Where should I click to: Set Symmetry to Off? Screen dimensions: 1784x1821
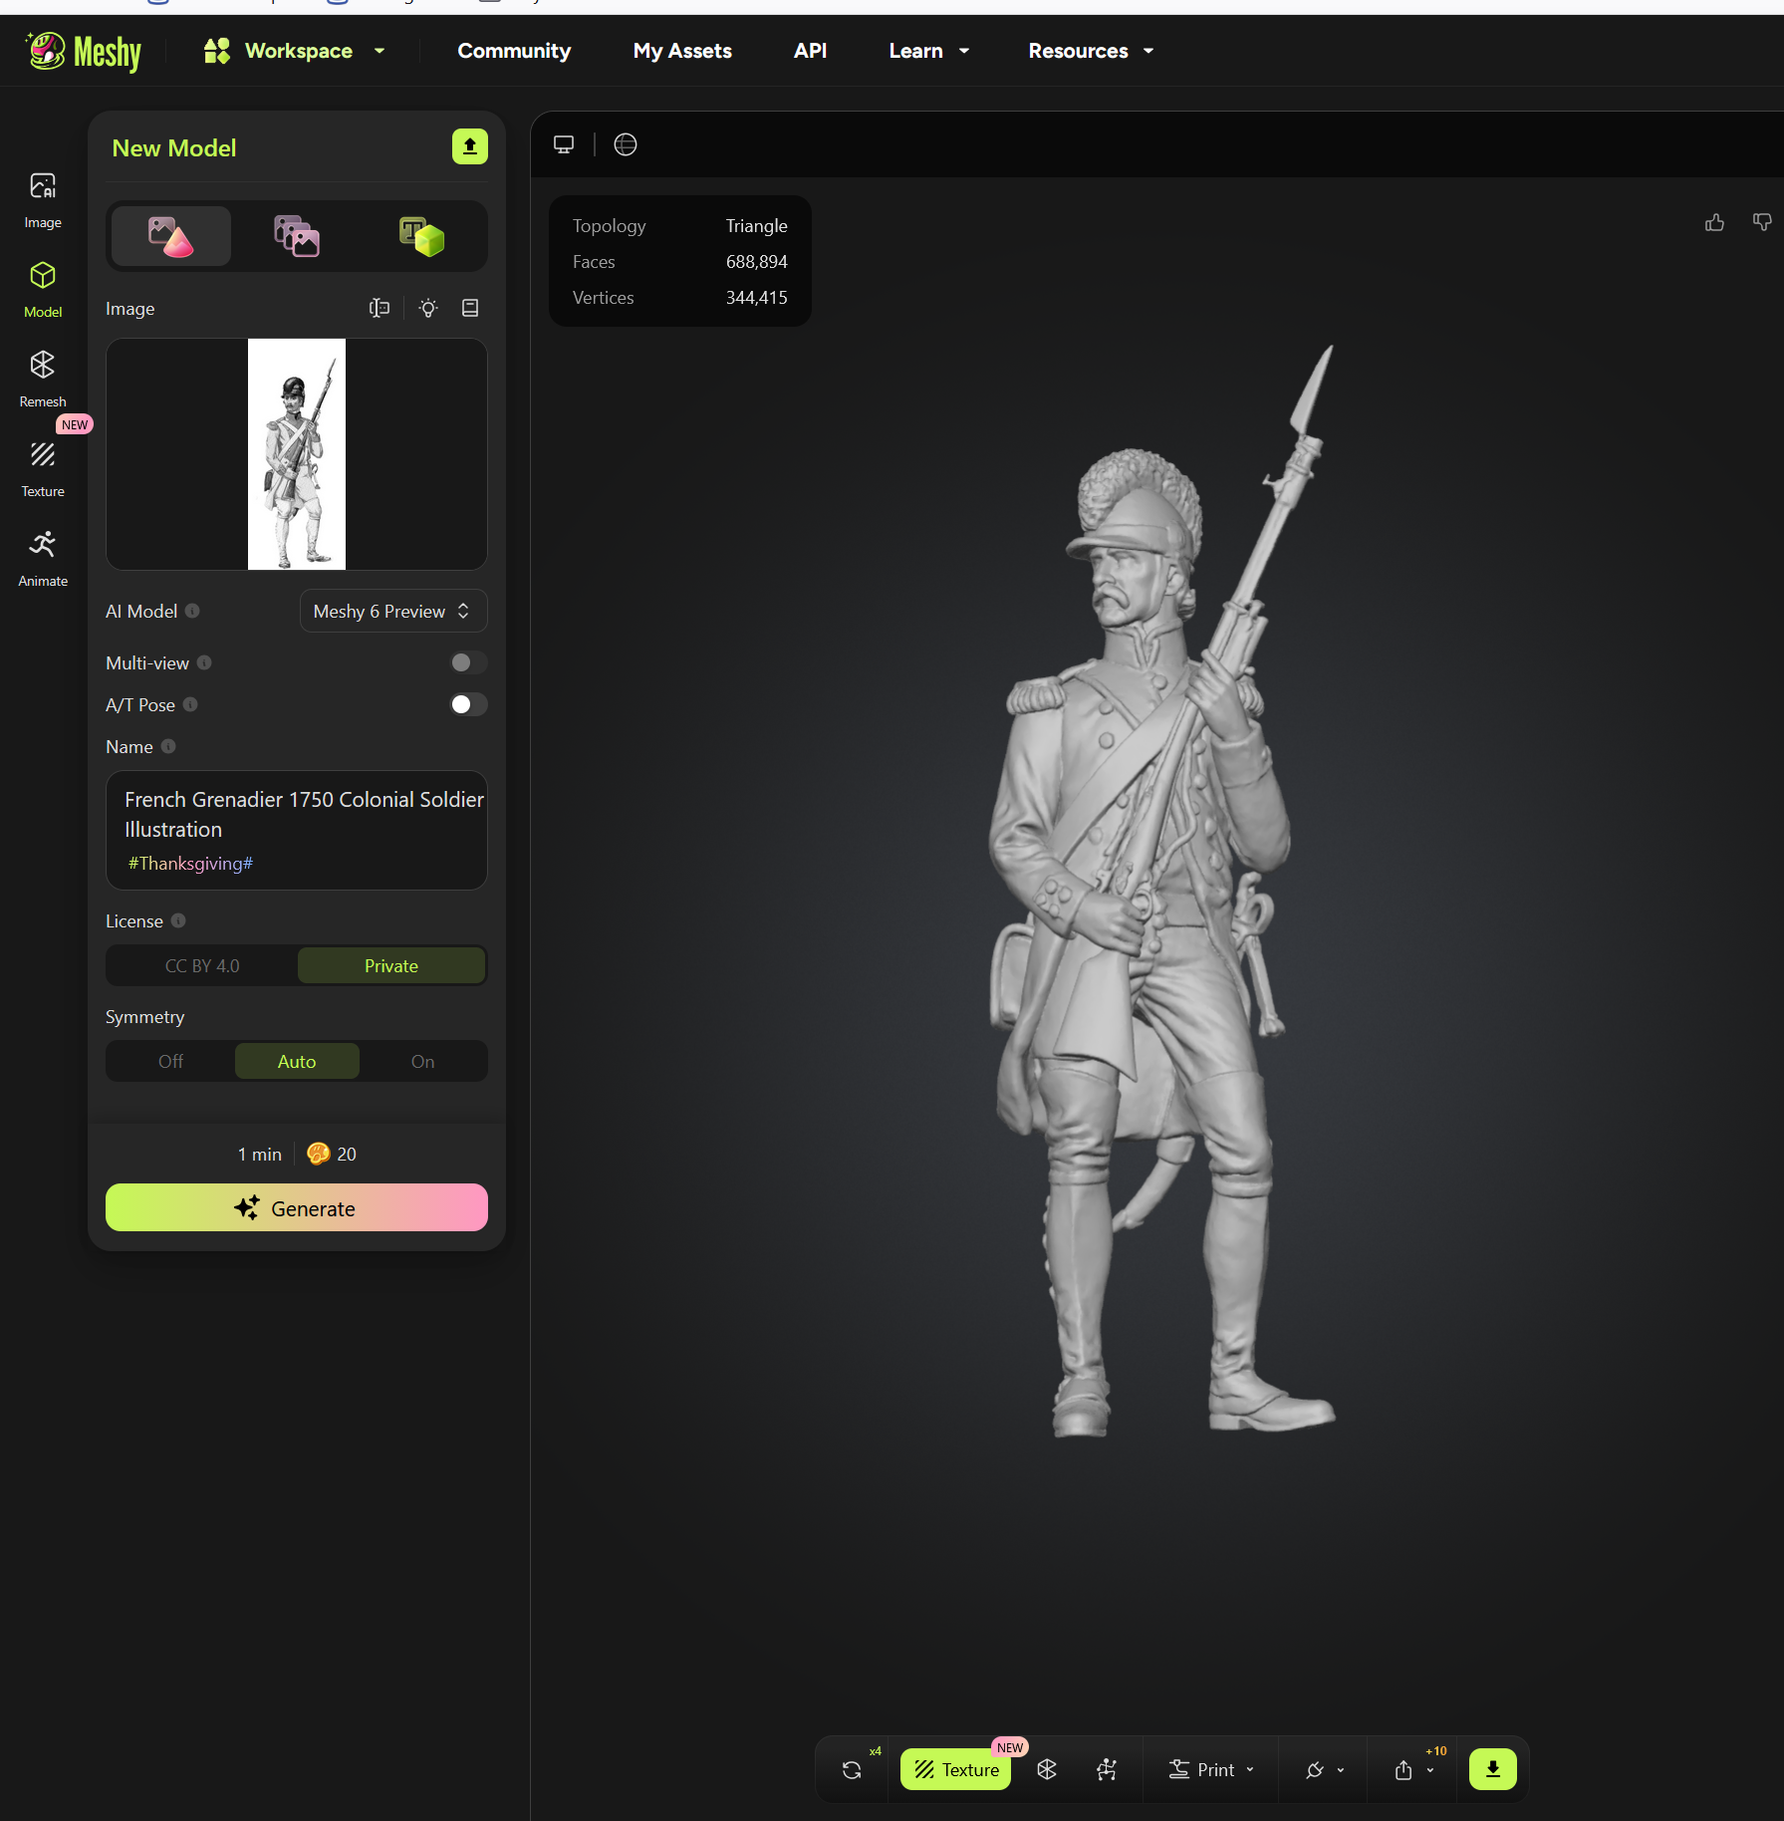pyautogui.click(x=170, y=1061)
